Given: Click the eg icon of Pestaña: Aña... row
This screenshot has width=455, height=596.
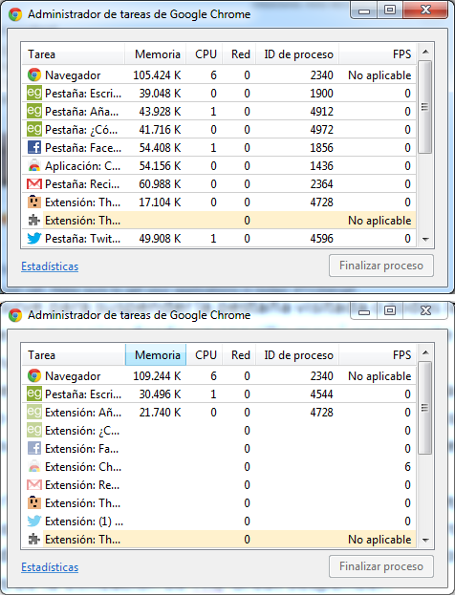Looking at the screenshot, I should [34, 112].
